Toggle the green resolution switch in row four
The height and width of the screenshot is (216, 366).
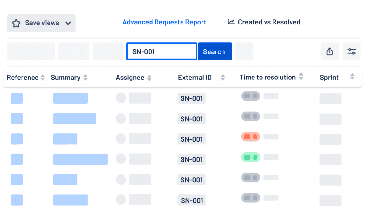point(251,157)
